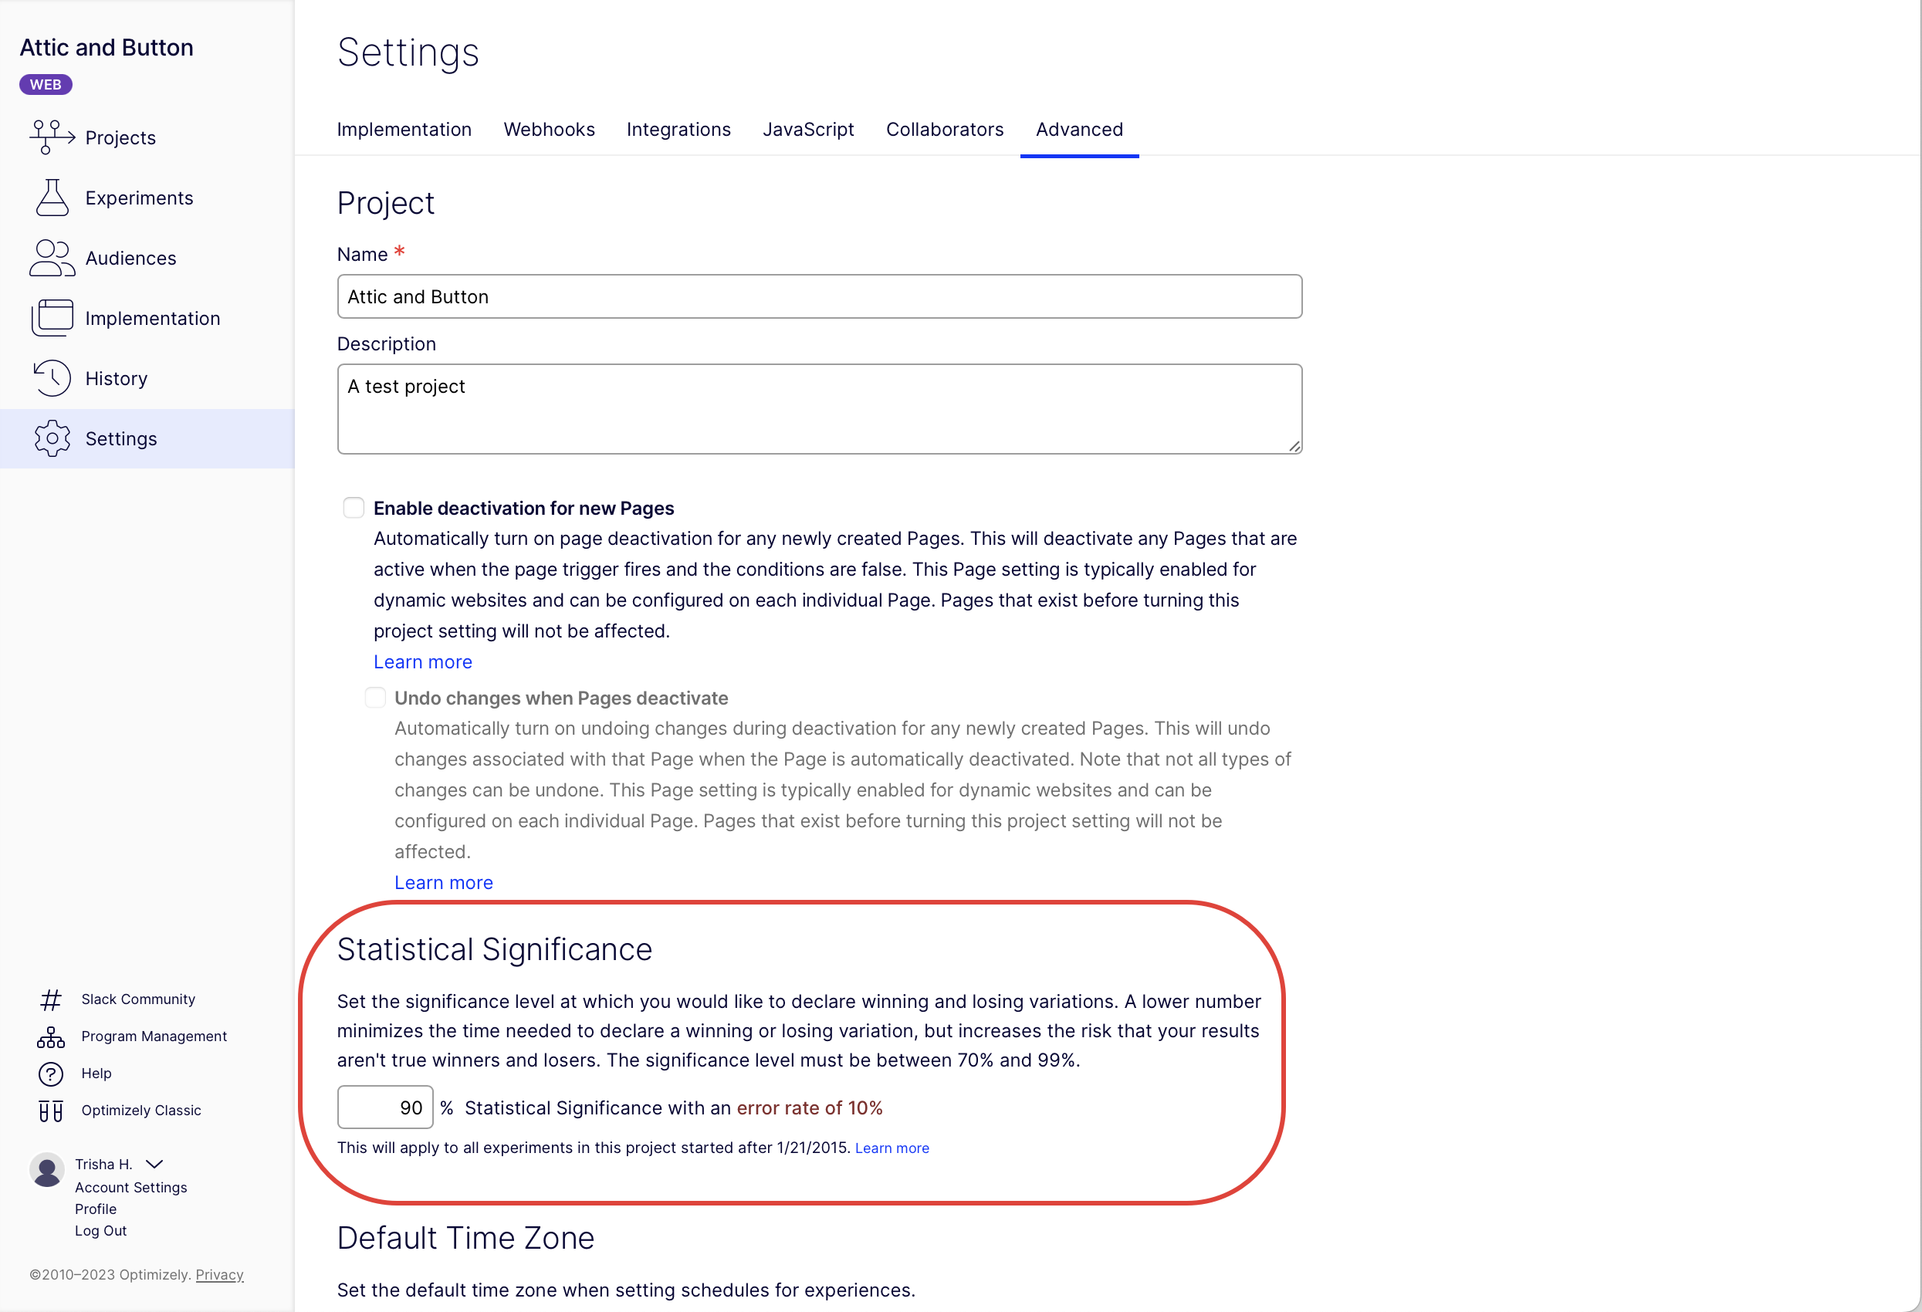Click Learn more under Statistical Significance
Screen dimensions: 1922x1312
[892, 1148]
